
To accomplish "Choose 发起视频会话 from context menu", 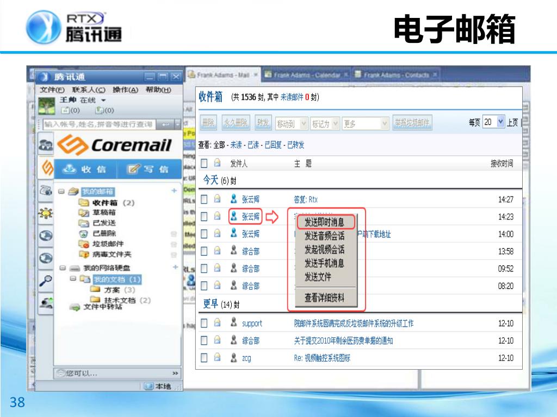I will pyautogui.click(x=324, y=250).
